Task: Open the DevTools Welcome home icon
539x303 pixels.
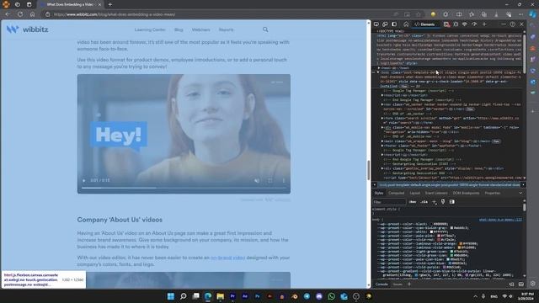Action: point(406,24)
